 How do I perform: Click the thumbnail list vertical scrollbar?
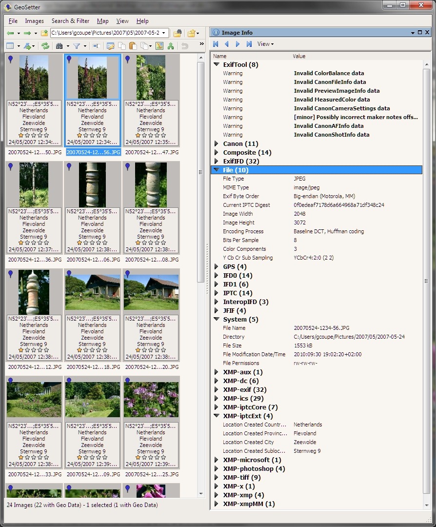click(201, 171)
